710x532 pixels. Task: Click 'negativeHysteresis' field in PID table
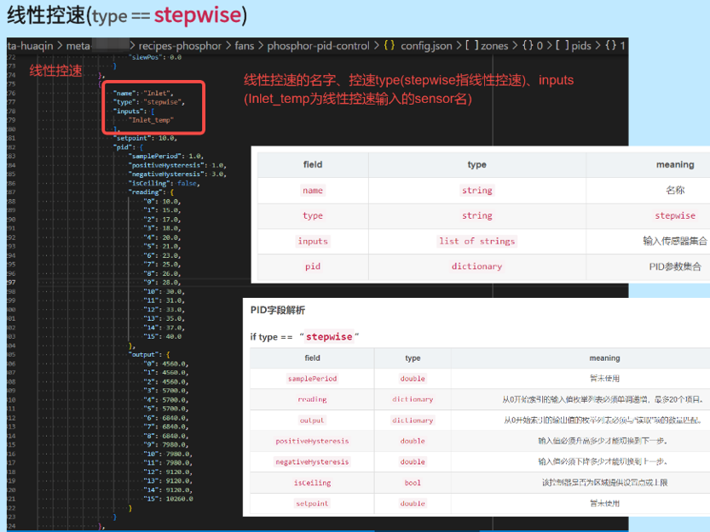point(313,462)
